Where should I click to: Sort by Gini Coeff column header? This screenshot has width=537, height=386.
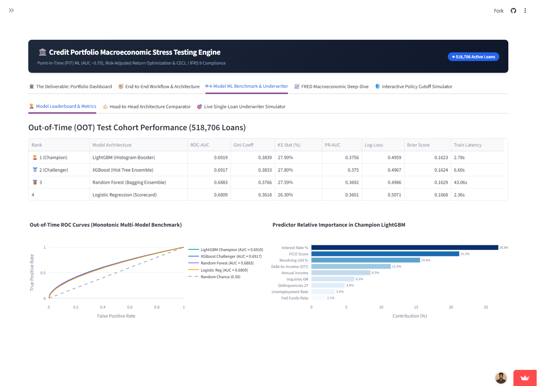pos(253,145)
